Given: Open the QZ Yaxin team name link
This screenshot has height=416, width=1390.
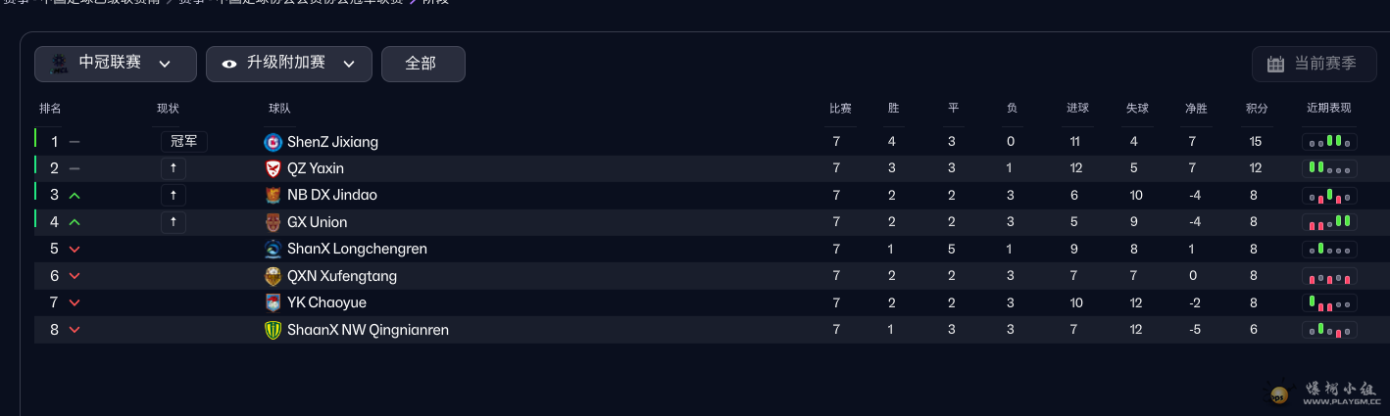Looking at the screenshot, I should pos(316,168).
